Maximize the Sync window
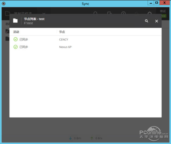Screen dimensions: 171x144 coord(156,3)
